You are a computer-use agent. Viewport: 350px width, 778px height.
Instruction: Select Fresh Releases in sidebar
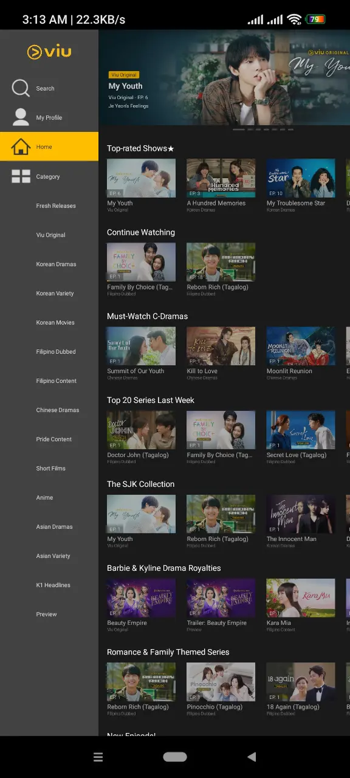click(x=56, y=206)
